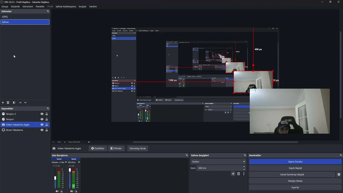The height and width of the screenshot is (193, 343).
Task: Lock the Tarayıcı 2 source
Action: tap(47, 114)
